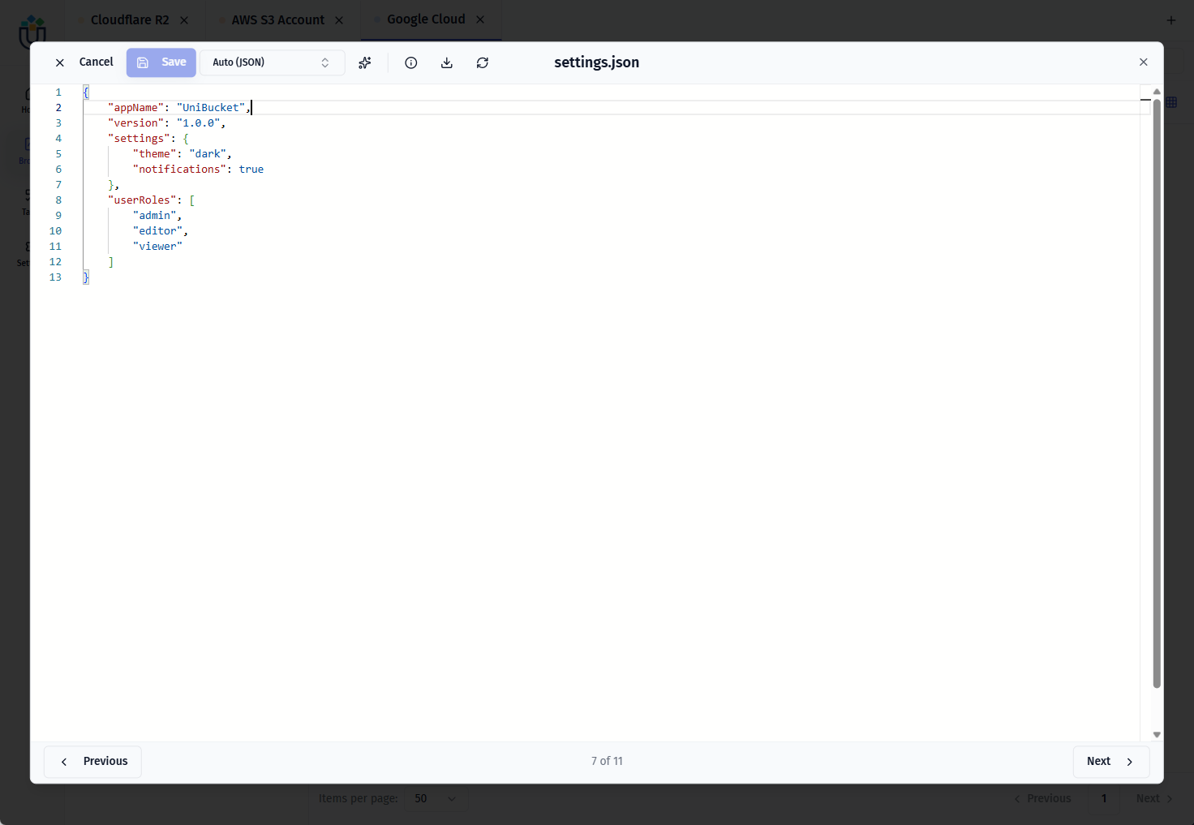The image size is (1194, 825).
Task: Add a new connection with the plus icon
Action: (x=1171, y=19)
